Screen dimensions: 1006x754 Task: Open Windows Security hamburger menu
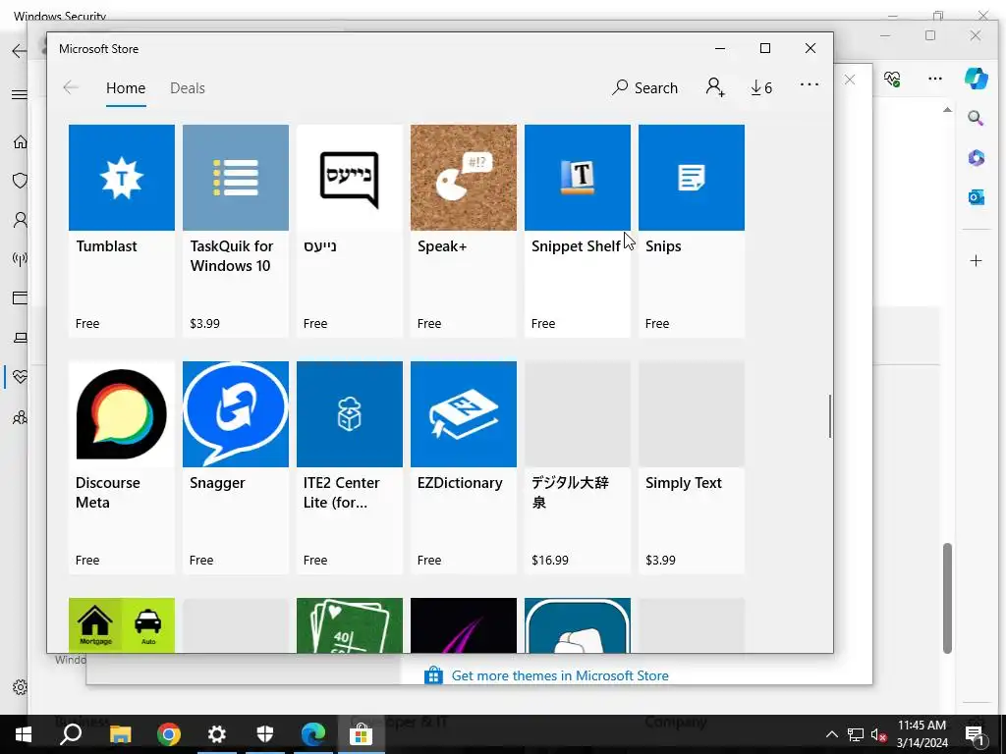pyautogui.click(x=20, y=95)
